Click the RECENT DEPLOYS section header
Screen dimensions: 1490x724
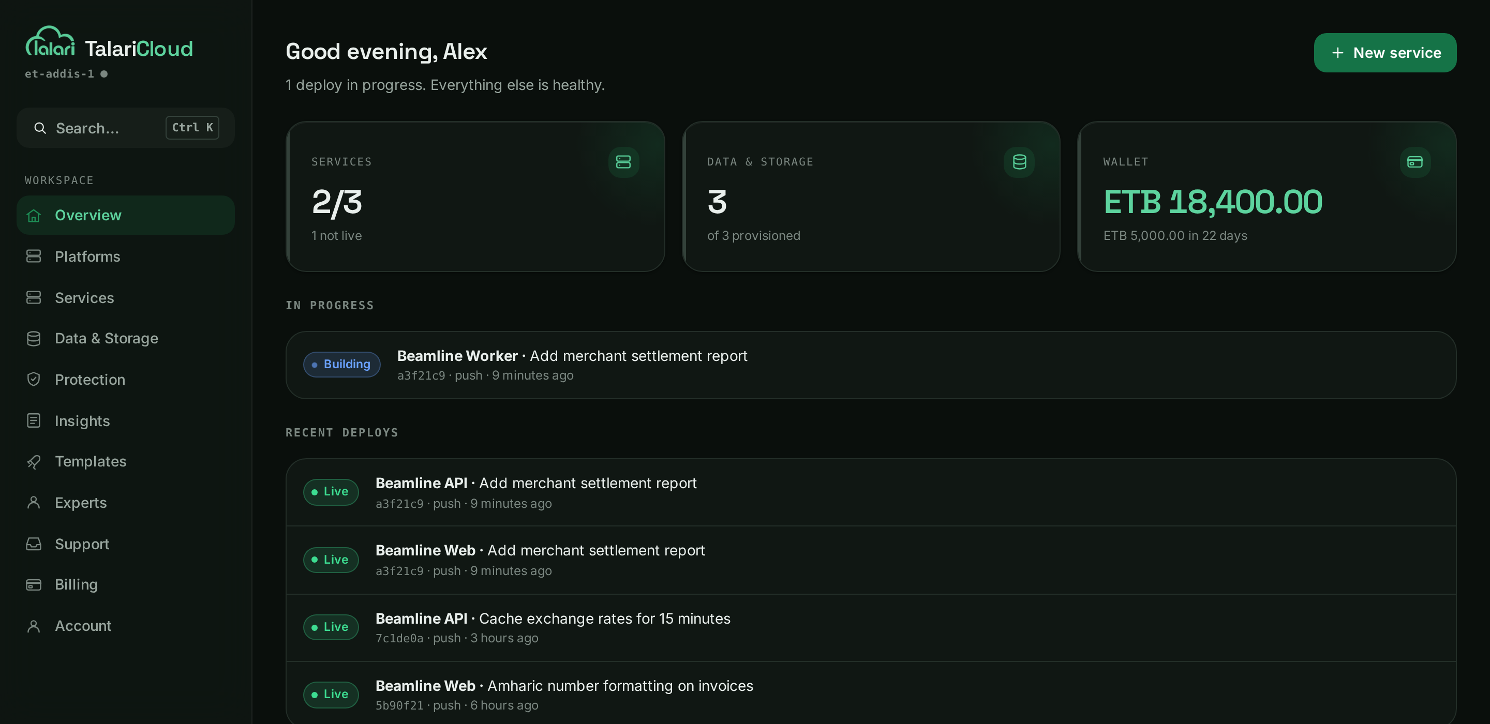pos(342,432)
